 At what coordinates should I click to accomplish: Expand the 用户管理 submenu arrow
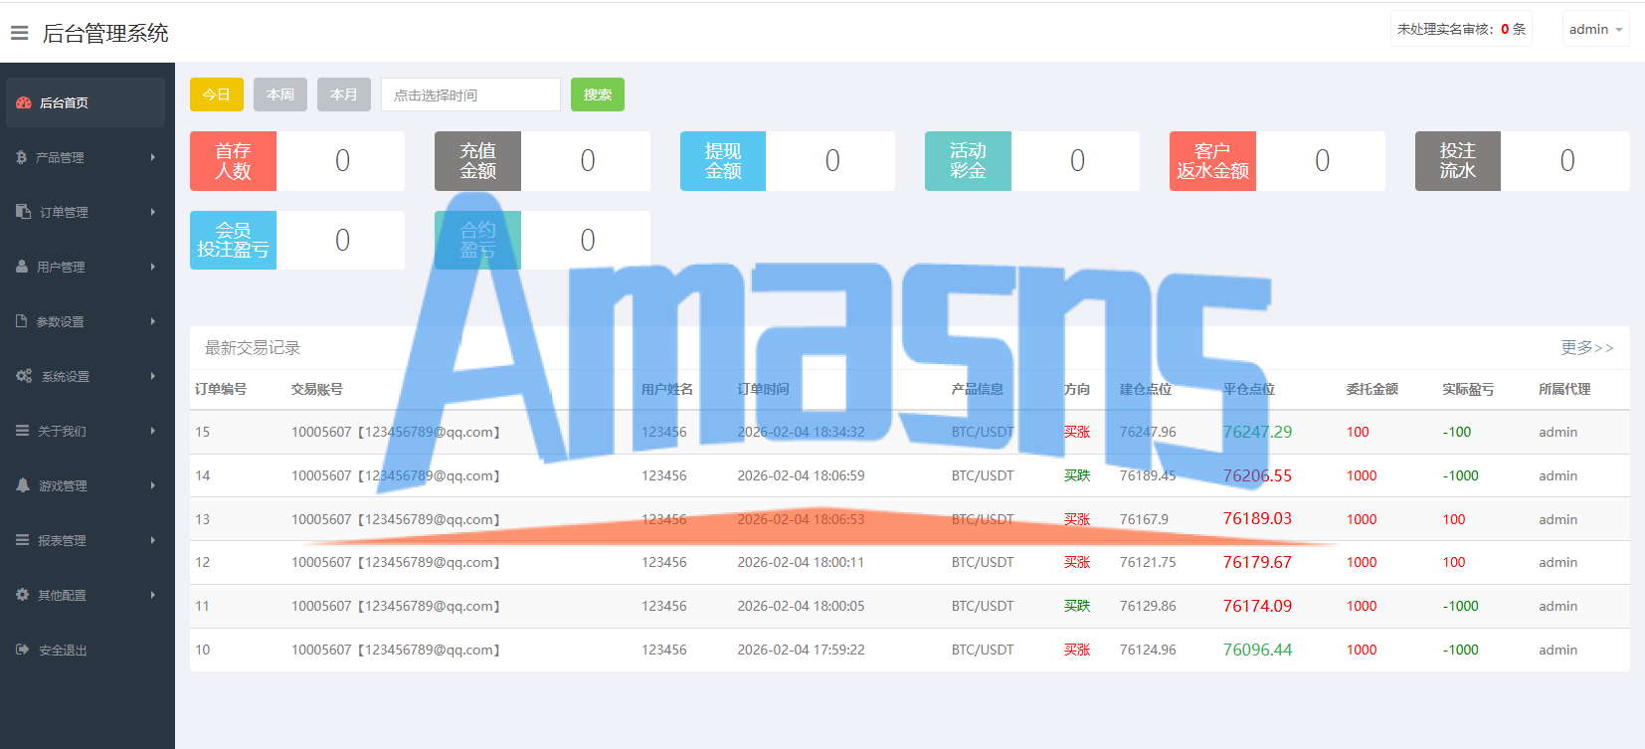[153, 267]
